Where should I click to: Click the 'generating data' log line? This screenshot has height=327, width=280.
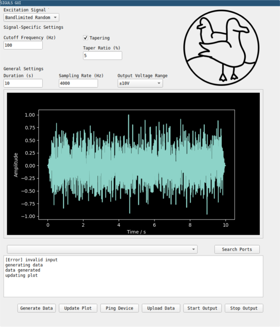24,265
